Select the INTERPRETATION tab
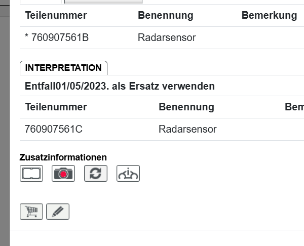 click(63, 68)
